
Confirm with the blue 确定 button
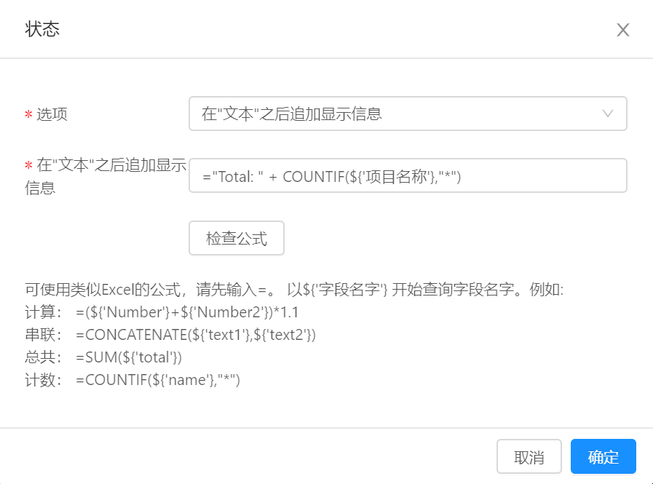tap(603, 456)
